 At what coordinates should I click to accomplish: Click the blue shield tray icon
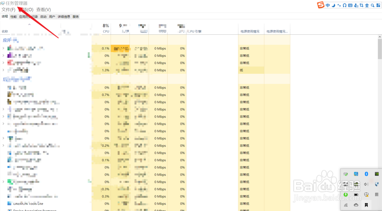coord(377,184)
